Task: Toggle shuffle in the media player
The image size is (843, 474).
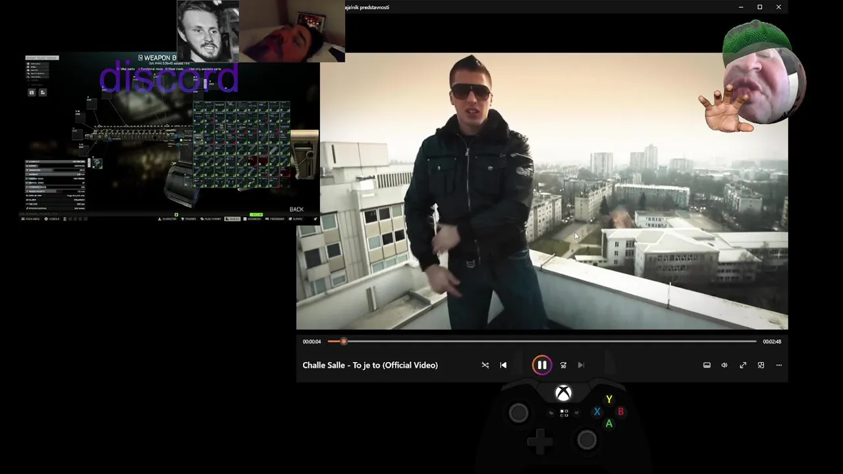Action: click(x=485, y=365)
